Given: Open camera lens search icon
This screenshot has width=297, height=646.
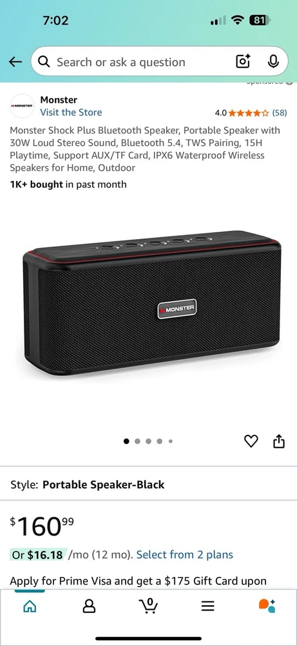Looking at the screenshot, I should pos(243,61).
